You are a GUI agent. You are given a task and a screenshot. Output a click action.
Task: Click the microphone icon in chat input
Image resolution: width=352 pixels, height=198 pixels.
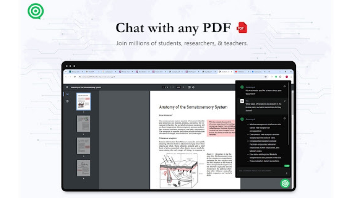(286, 173)
